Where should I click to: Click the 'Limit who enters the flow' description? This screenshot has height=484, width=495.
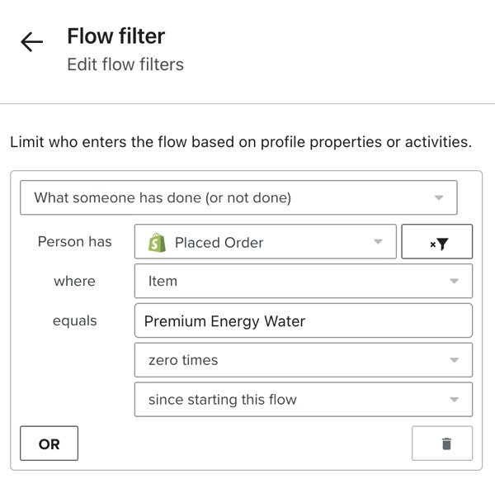(x=241, y=142)
